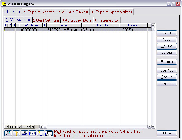Click the Sign-Off button
This screenshot has width=182, height=140.
[x=167, y=83]
